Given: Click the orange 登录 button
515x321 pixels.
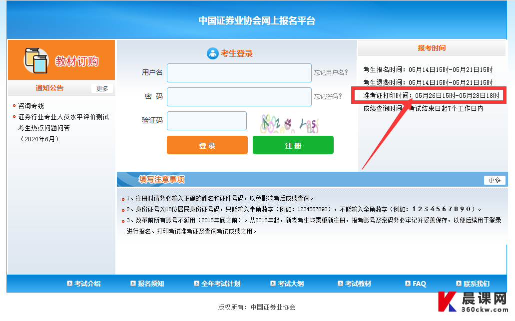Looking at the screenshot, I should pyautogui.click(x=207, y=145).
